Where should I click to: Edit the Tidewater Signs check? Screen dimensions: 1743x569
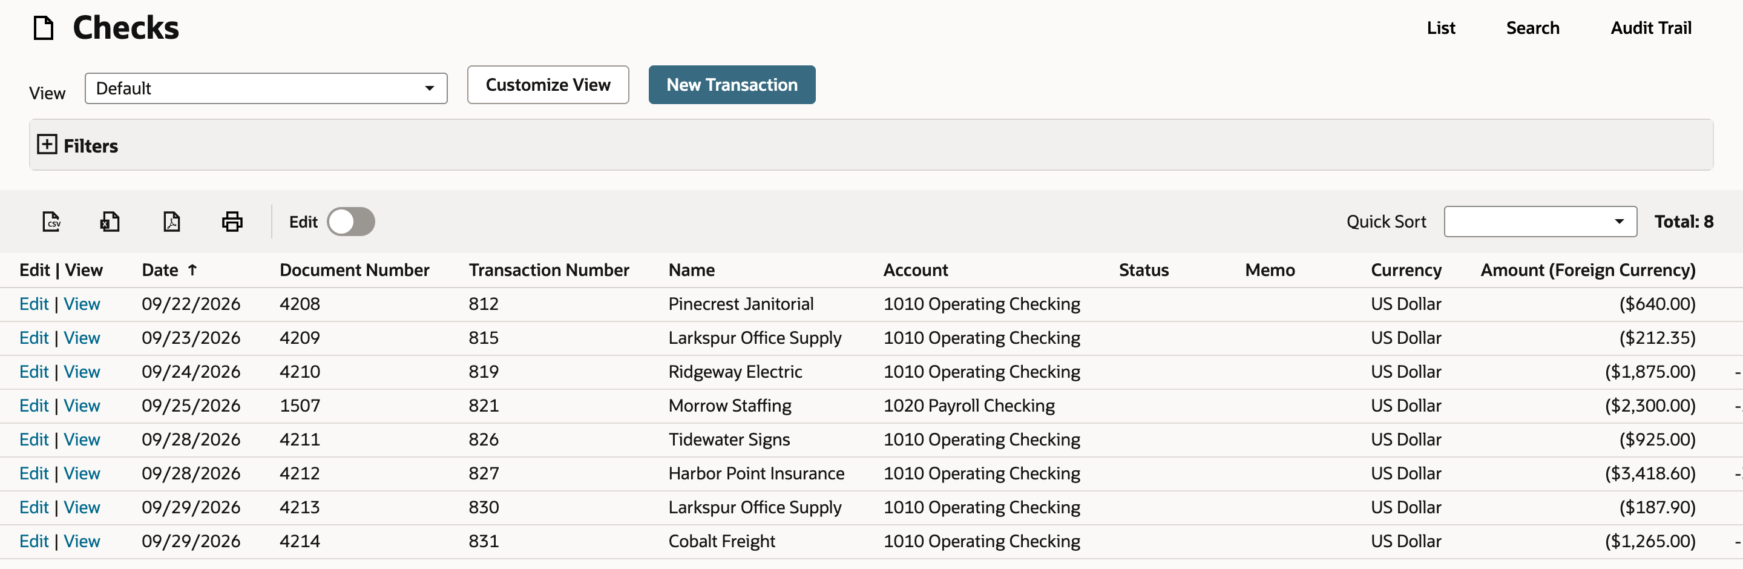click(34, 439)
